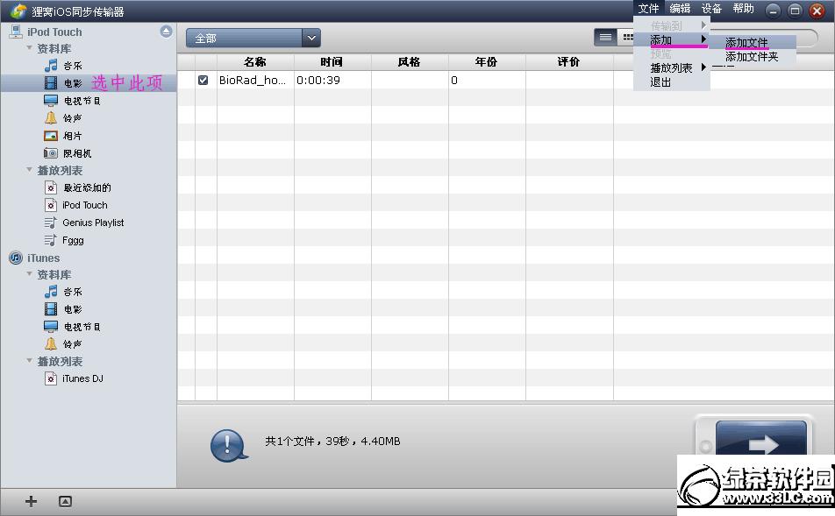Select the iTunes 铃声 bell icon
The height and width of the screenshot is (516, 835).
[51, 343]
